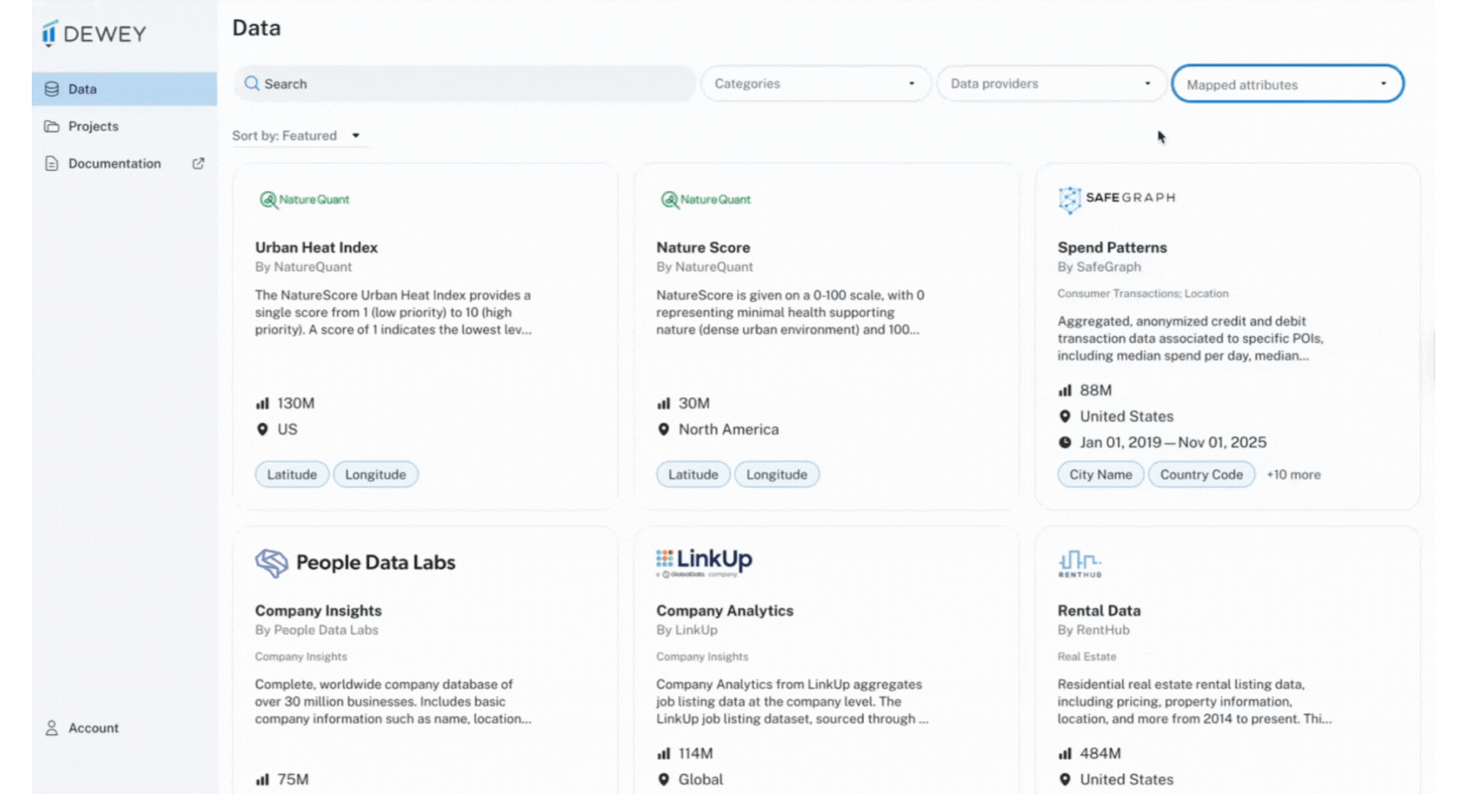Click the RentHub logo
The width and height of the screenshot is (1467, 794).
coord(1080,564)
